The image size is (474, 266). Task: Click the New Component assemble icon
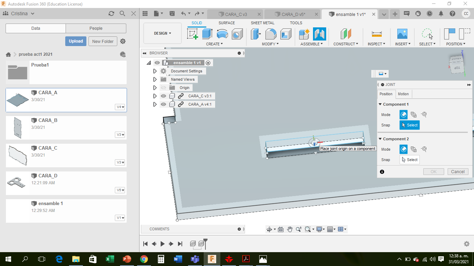(304, 34)
